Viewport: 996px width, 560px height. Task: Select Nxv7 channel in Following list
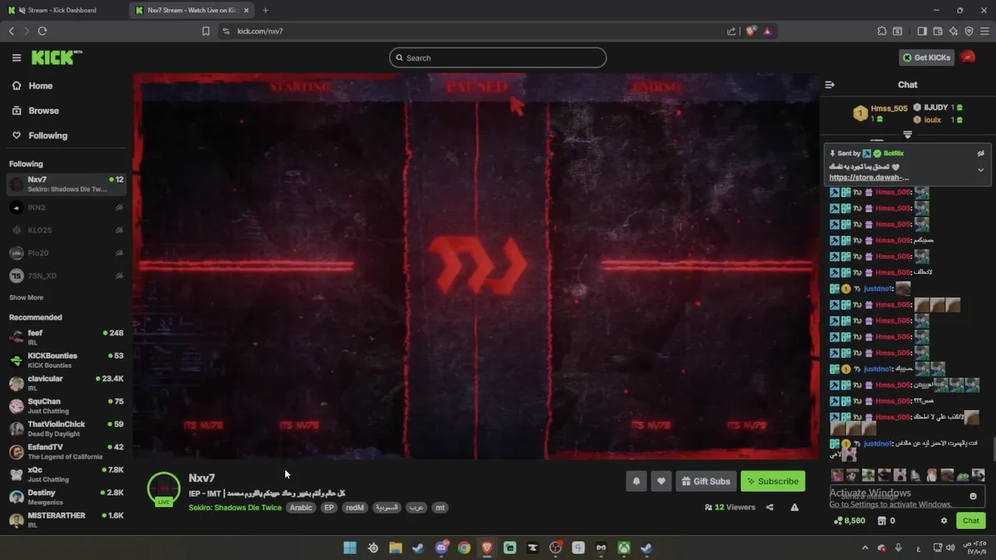[66, 184]
